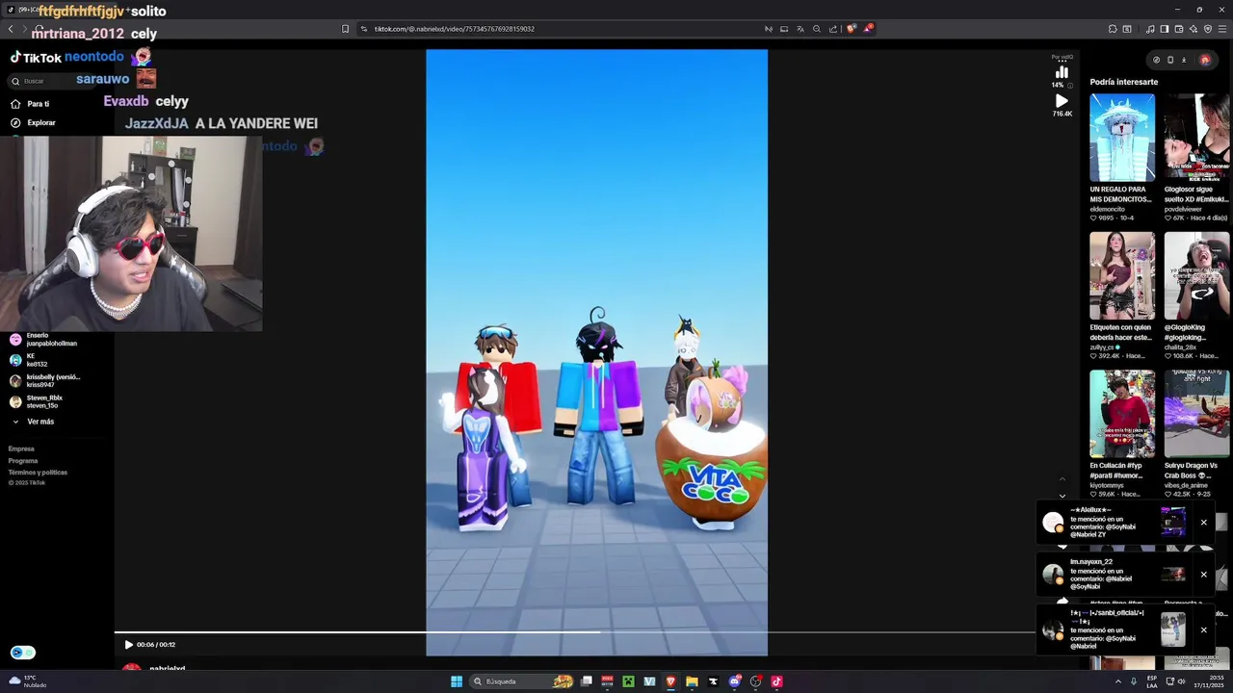Image resolution: width=1233 pixels, height=693 pixels.
Task: Open the Brave browser taskbar icon
Action: 670,681
